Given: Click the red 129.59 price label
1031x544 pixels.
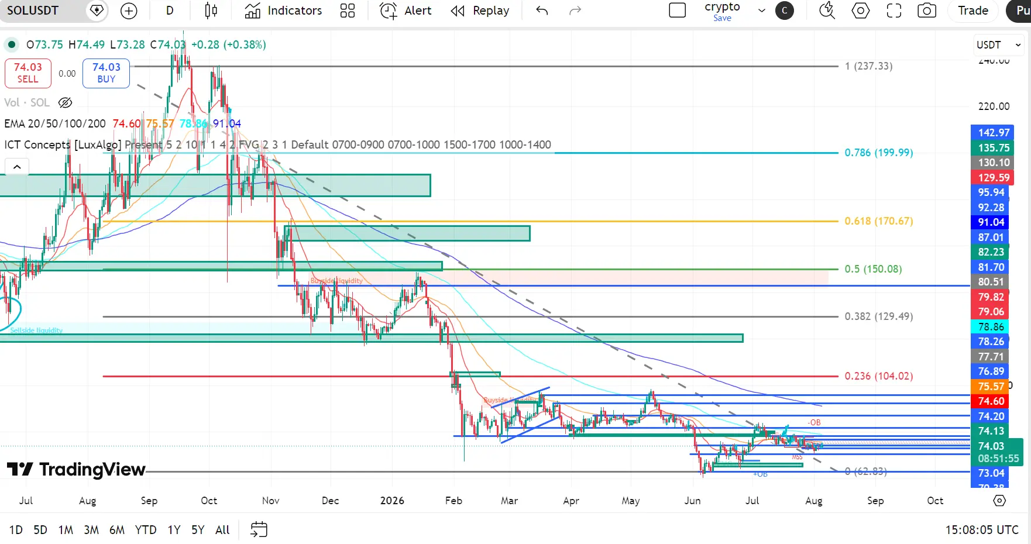Looking at the screenshot, I should [x=992, y=178].
